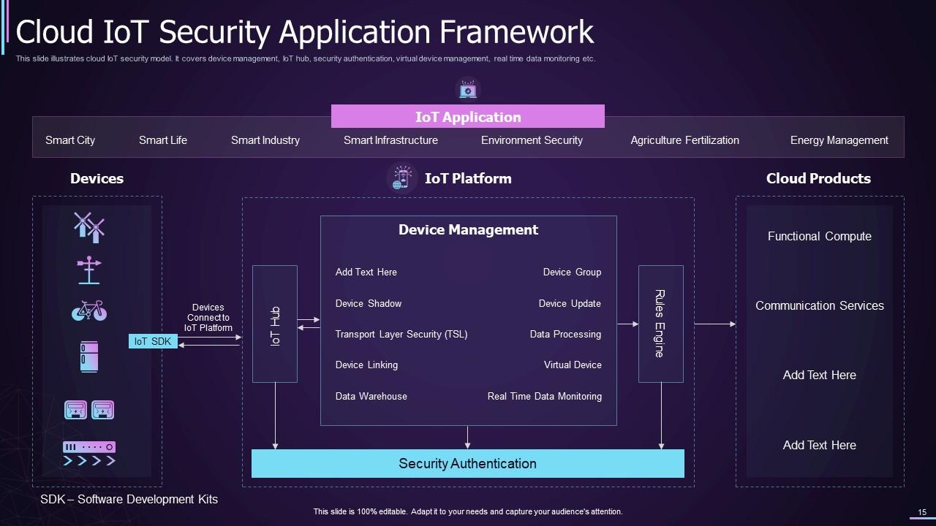Click the windmill icon in Devices
936x526 pixels.
89,227
